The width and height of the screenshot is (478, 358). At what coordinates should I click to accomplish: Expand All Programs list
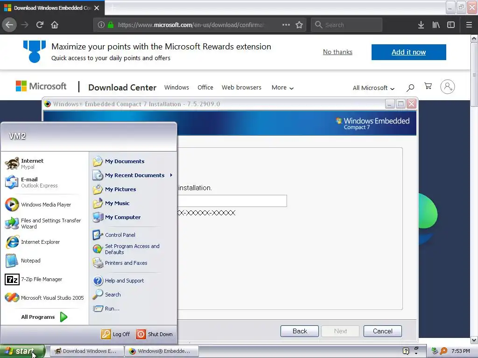point(44,317)
